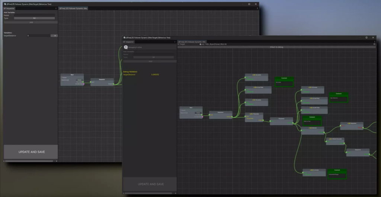Viewport: 381px width, 197px height.
Task: Click the Add button under Add Variable in back window
Action: tap(31, 22)
